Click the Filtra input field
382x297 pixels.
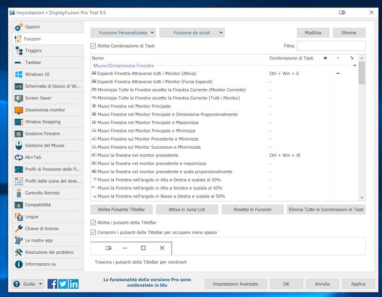click(x=331, y=46)
